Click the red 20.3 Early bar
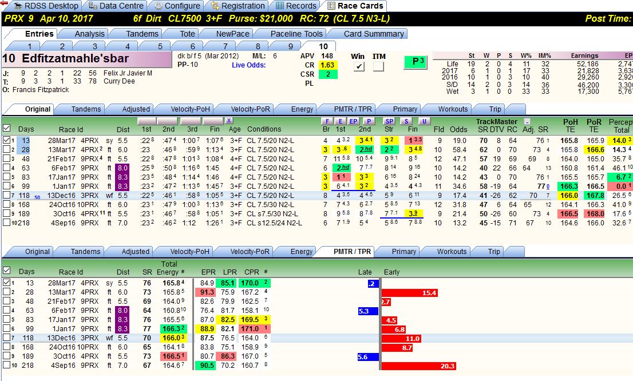 tap(418, 366)
